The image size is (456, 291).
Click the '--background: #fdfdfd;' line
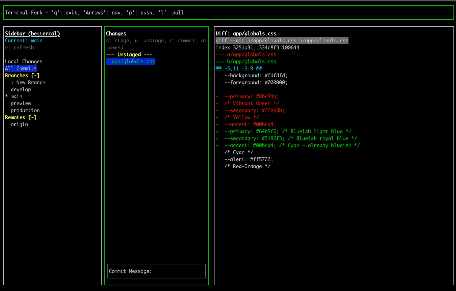tap(256, 76)
